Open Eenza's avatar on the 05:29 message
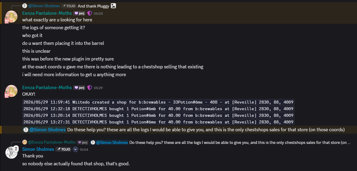The height and width of the screenshot is (171, 357). 11,91
